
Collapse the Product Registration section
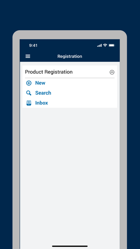click(112, 72)
